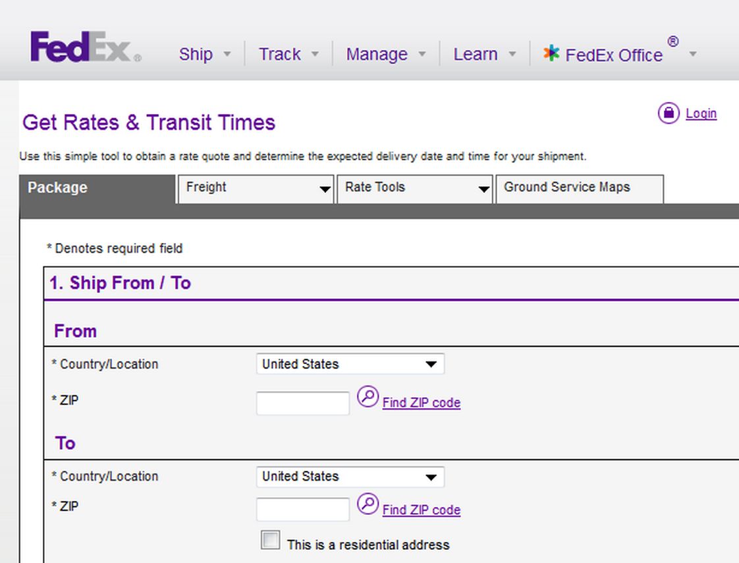Click the From Find ZIP code link
The image size is (739, 563).
point(422,403)
